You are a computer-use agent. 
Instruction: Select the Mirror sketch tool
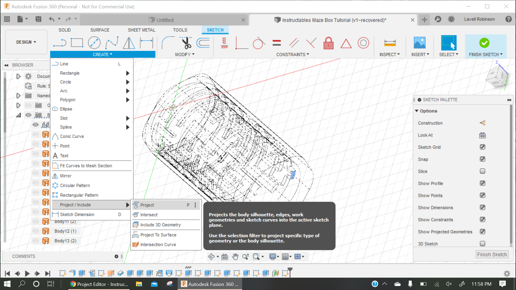pyautogui.click(x=66, y=176)
